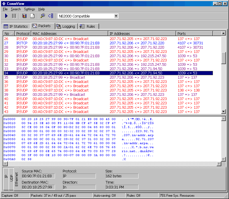The image size is (229, 199).
Task: Select packet number 39 row
Action: pyautogui.click(x=108, y=94)
